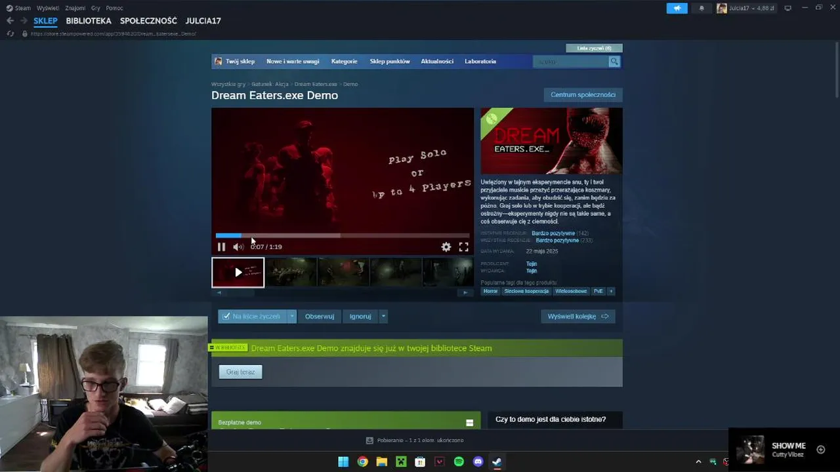Screen dimensions: 840x472
Task: Open the 'Centrum społeczności' hub button
Action: 583,95
